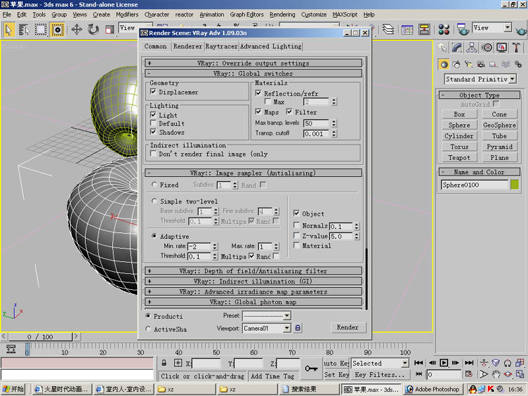Expand Advanced irradiance map parameters rollout
The width and height of the screenshot is (528, 396).
[x=253, y=292]
